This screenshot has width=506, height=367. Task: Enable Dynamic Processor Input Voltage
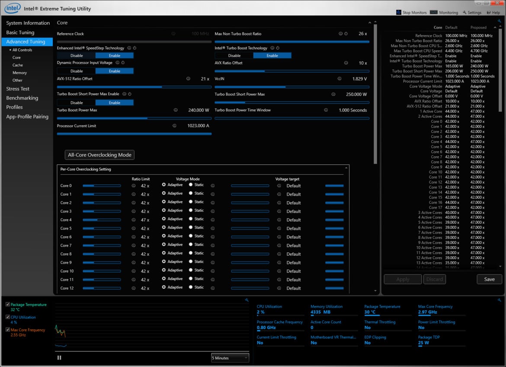[x=115, y=71]
